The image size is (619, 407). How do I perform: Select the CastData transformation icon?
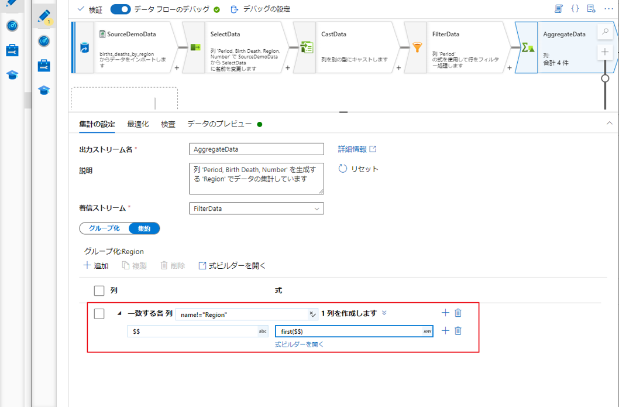307,47
